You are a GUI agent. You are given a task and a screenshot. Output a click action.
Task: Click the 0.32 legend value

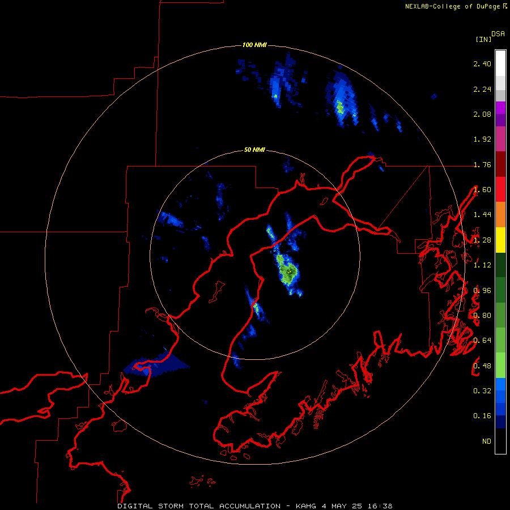482,390
